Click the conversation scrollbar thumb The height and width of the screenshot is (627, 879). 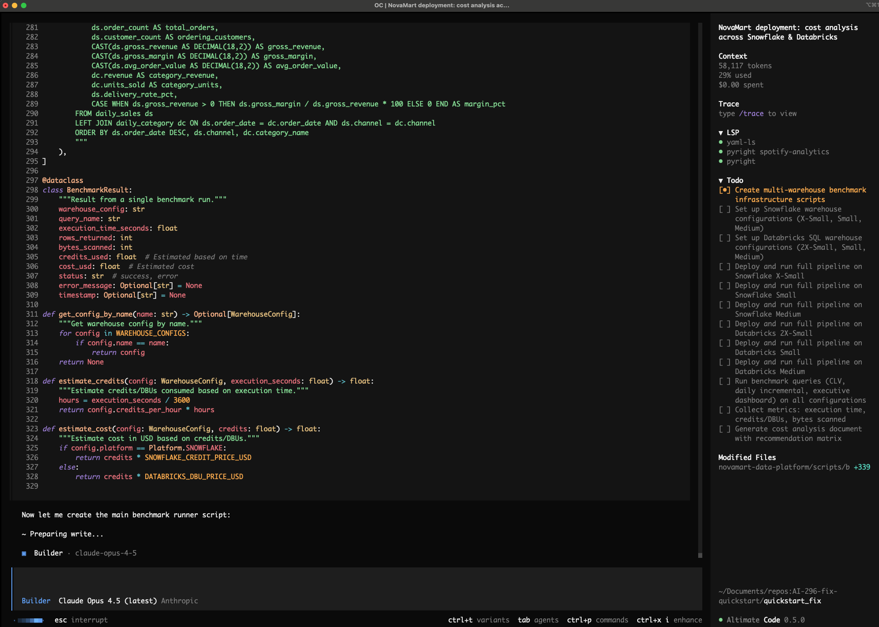click(700, 555)
